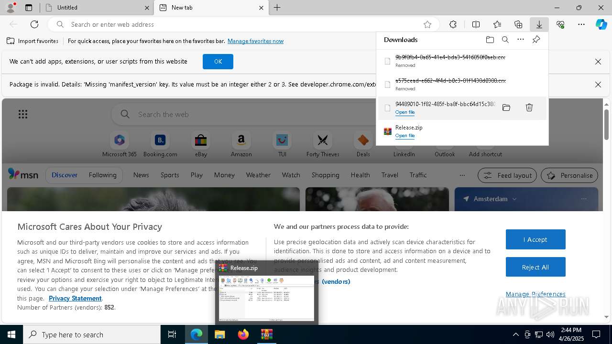Show hidden system tray icons
612x344 pixels.
[515, 334]
